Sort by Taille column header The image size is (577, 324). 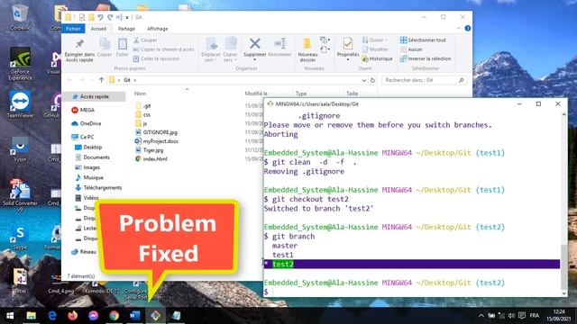tap(352, 94)
